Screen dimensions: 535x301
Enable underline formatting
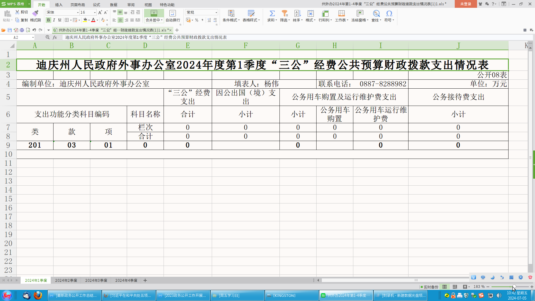59,20
